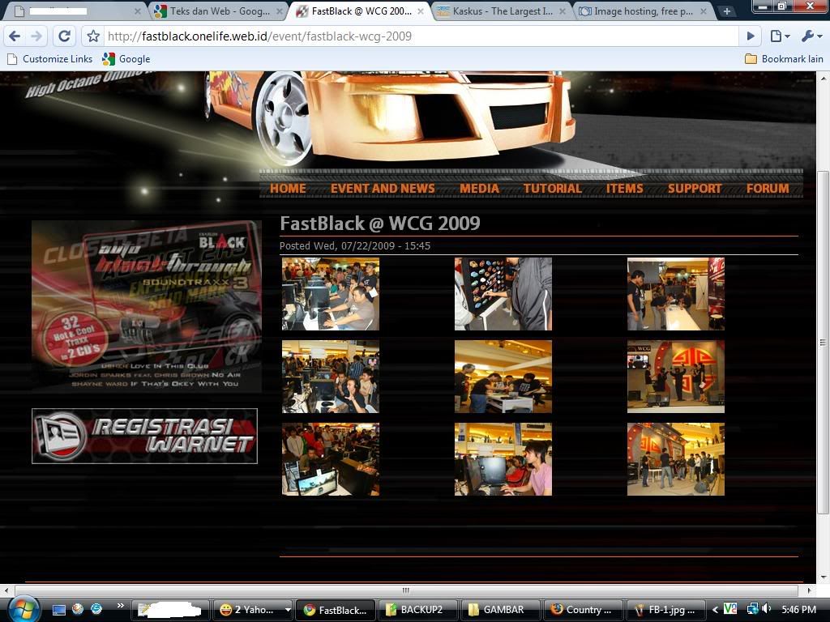Click the volume speaker tray icon
The width and height of the screenshot is (830, 622).
click(x=766, y=609)
